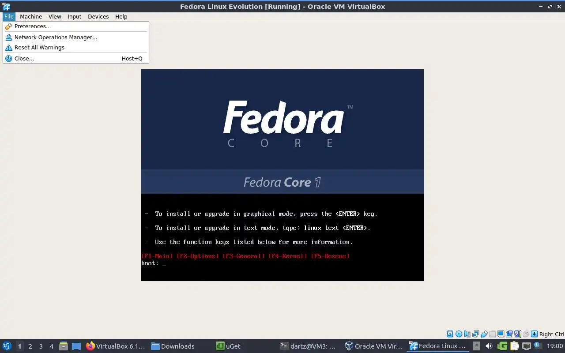Open Network Operations Manager entry
565x353 pixels.
tap(76, 38)
